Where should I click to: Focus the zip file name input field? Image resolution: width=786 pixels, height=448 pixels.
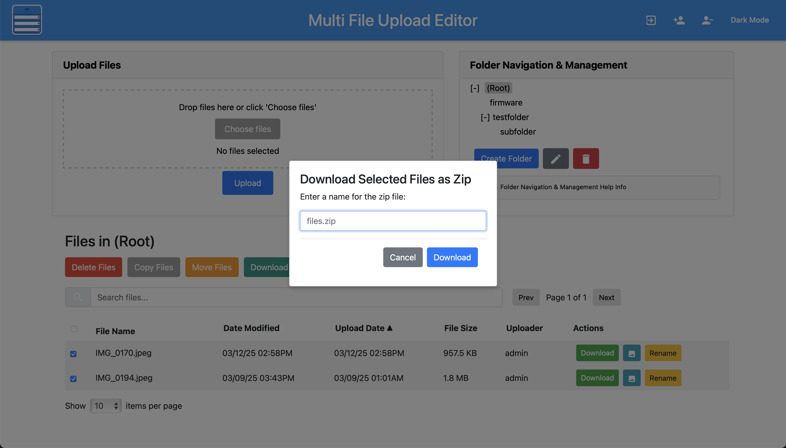tap(393, 221)
